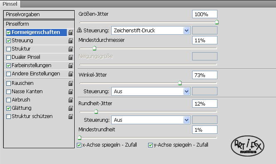The height and width of the screenshot is (164, 276).
Task: Enable the Struktur checkbox
Action: (x=8, y=49)
